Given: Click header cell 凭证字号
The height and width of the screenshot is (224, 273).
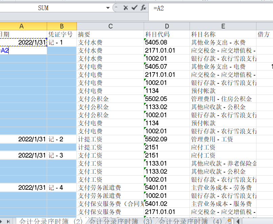Looking at the screenshot, I should [x=62, y=34].
